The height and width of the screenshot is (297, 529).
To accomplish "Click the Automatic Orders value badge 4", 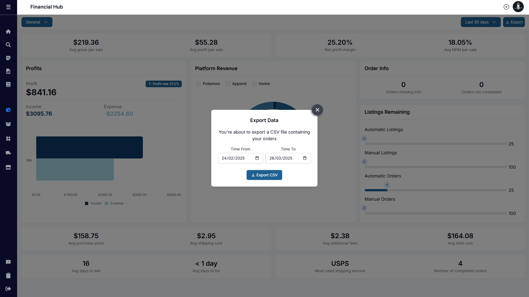I will click(x=387, y=185).
